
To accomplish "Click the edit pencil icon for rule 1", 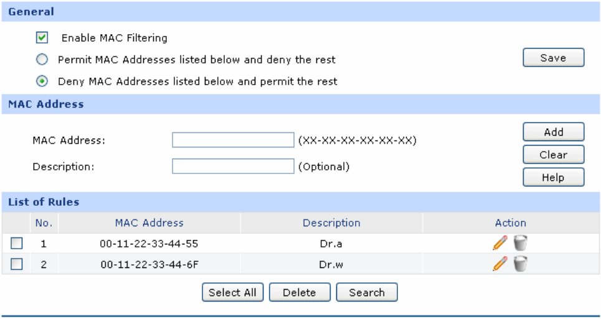I will point(499,244).
